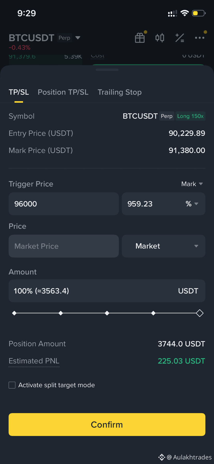This screenshot has width=214, height=464.
Task: Set amount slider to the 50% marker
Action: coord(107,313)
